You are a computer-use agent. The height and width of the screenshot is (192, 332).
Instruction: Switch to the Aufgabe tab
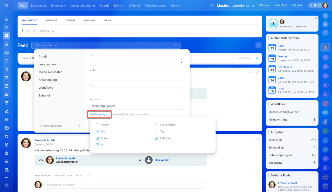51,21
